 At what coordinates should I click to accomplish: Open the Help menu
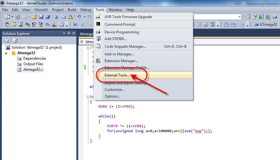click(x=130, y=10)
